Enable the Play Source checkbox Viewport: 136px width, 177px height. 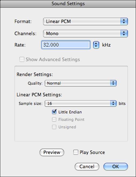(x=76, y=152)
